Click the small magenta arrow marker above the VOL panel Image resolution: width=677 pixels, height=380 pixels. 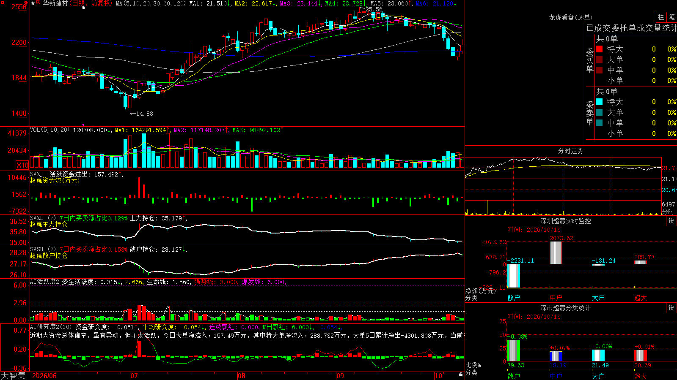(83, 125)
